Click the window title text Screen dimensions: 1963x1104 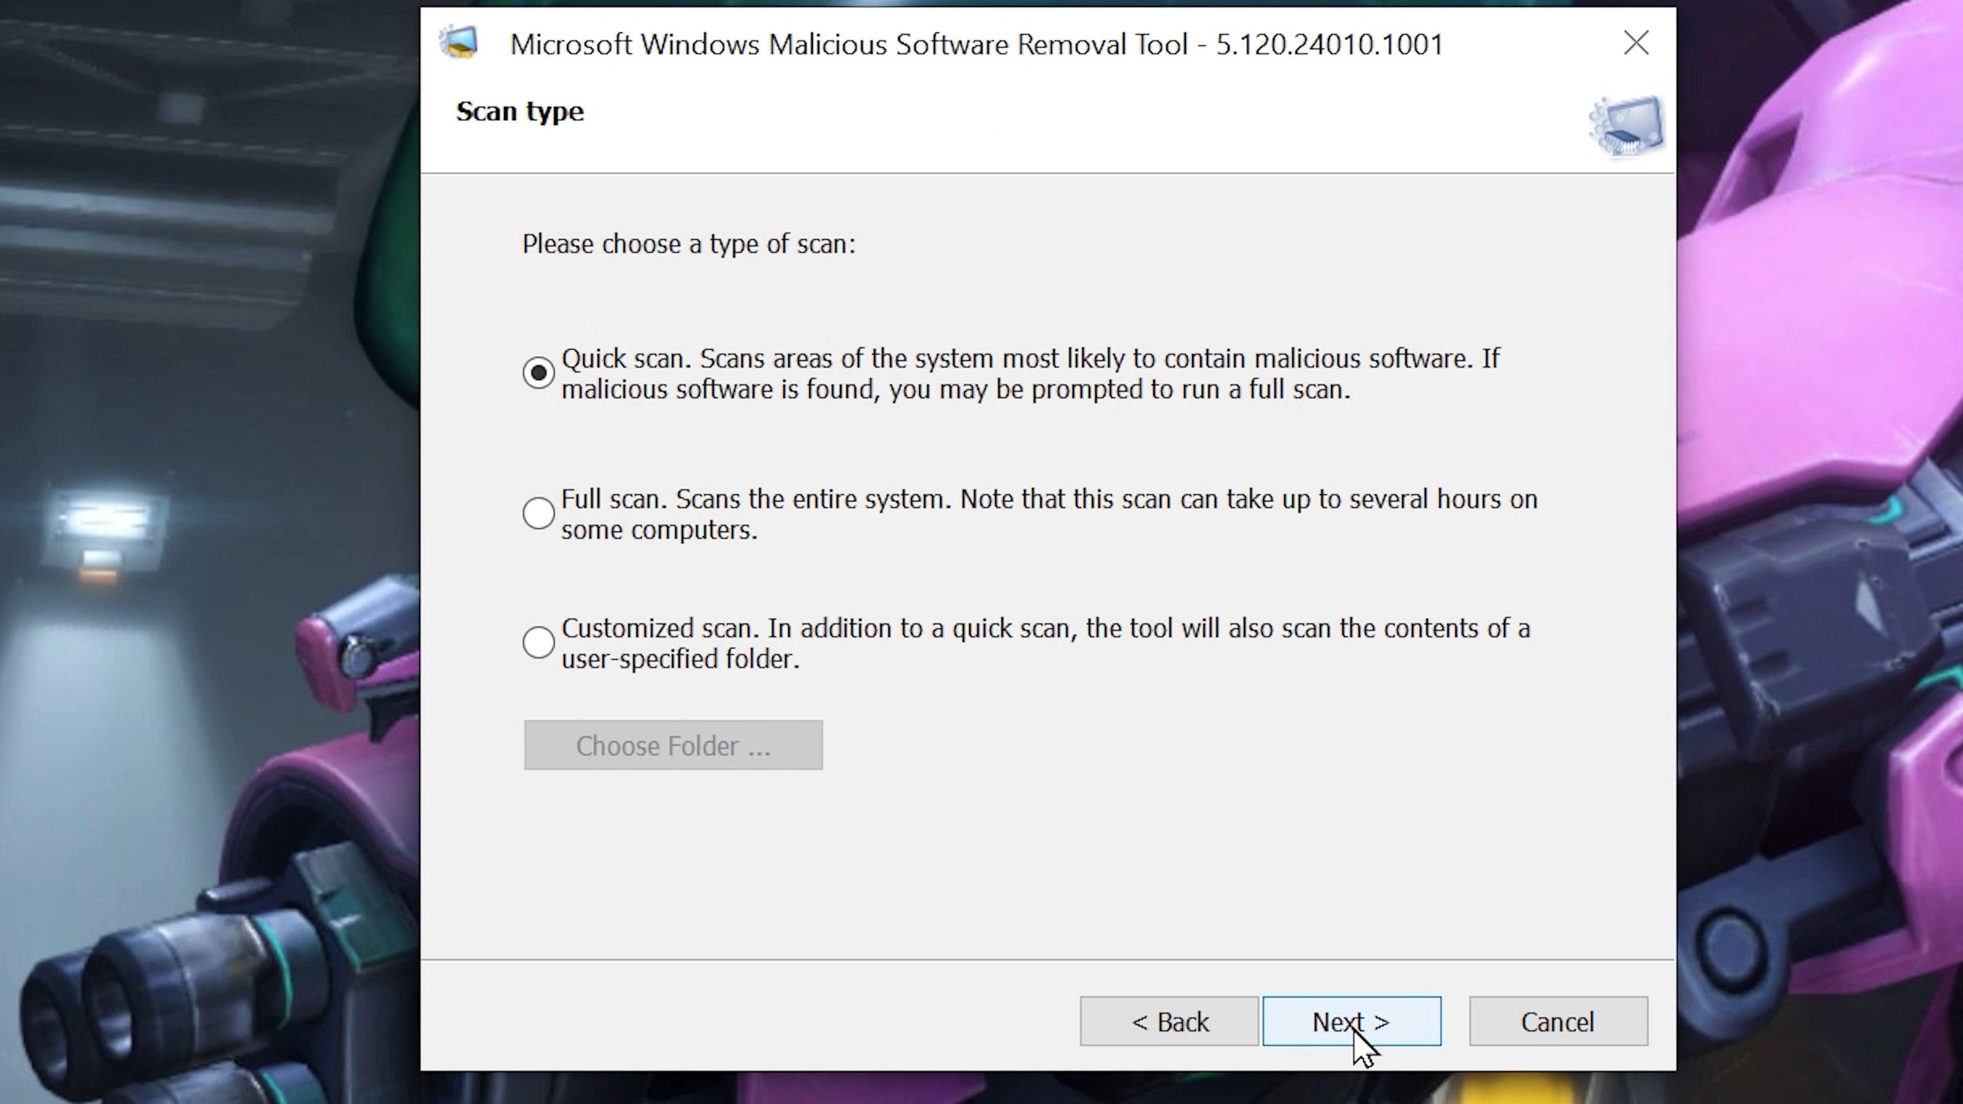coord(977,44)
